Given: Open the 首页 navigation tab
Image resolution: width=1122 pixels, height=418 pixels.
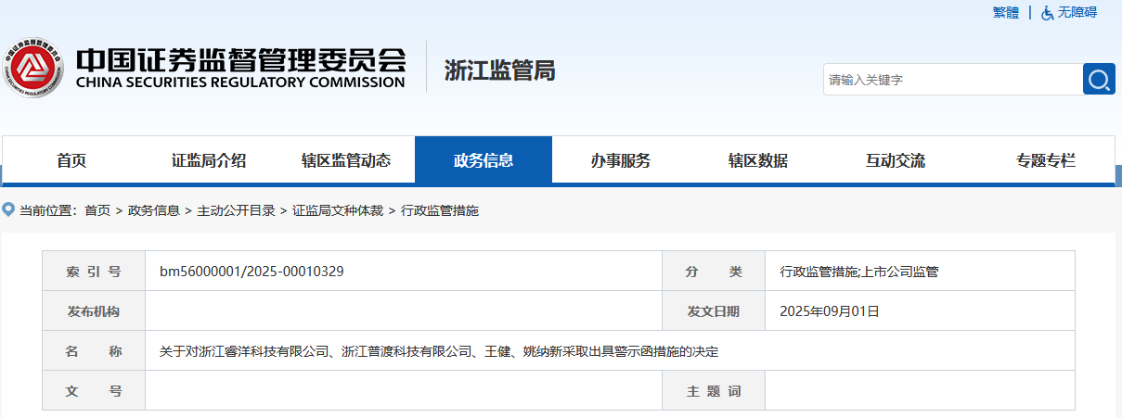Looking at the screenshot, I should pos(71,160).
